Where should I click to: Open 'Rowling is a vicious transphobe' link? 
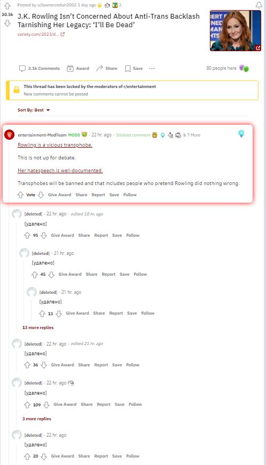55,145
